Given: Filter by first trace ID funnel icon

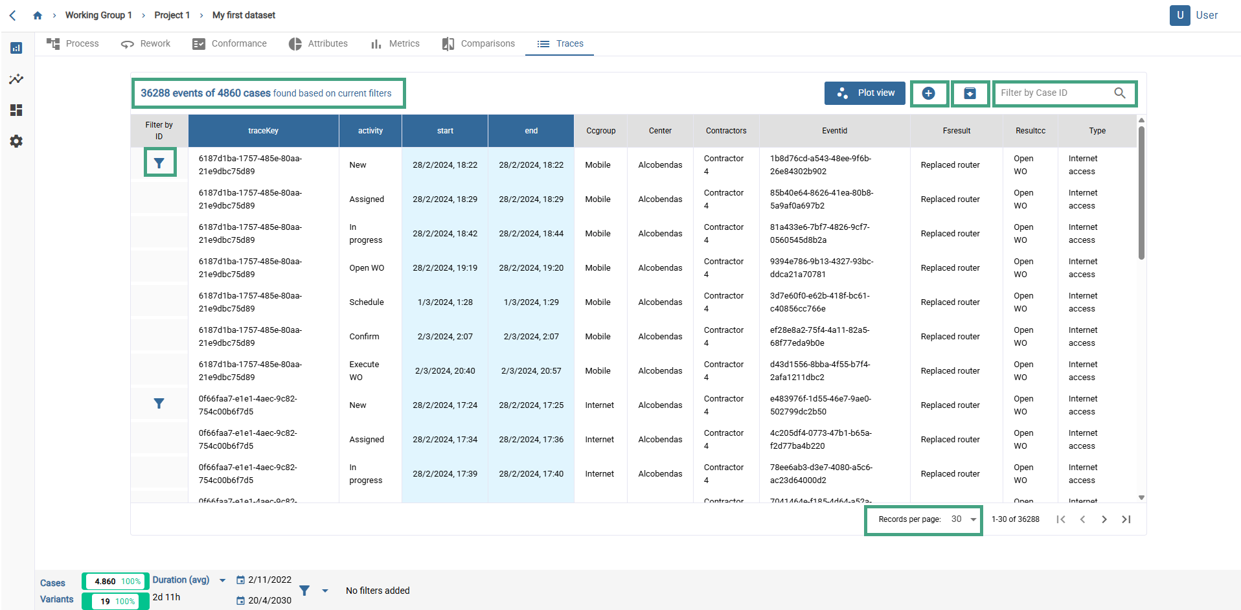Looking at the screenshot, I should (x=159, y=163).
